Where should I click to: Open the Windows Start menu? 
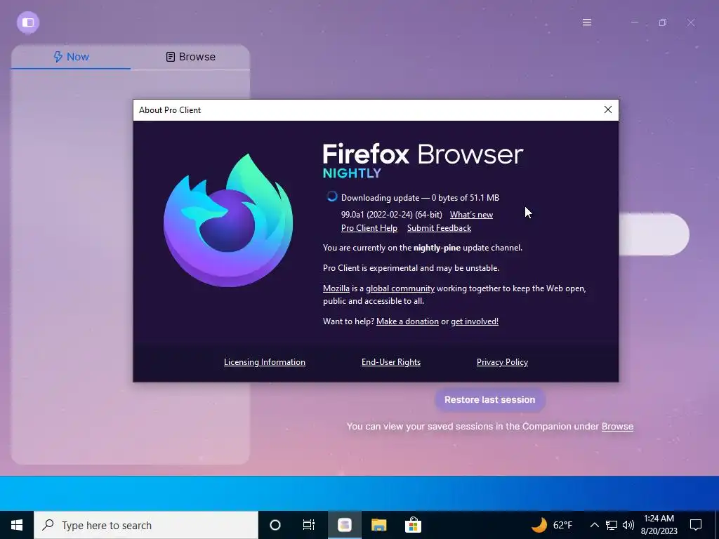tap(17, 525)
